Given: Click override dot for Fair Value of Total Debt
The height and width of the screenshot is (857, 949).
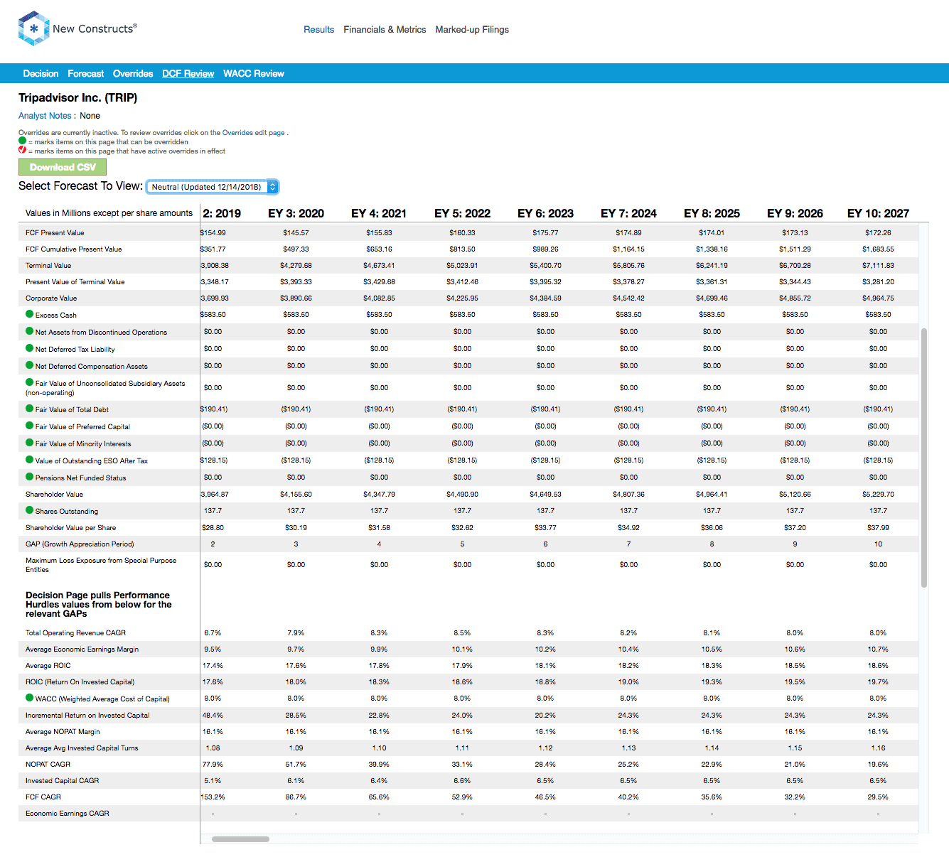Looking at the screenshot, I should click(x=30, y=409).
